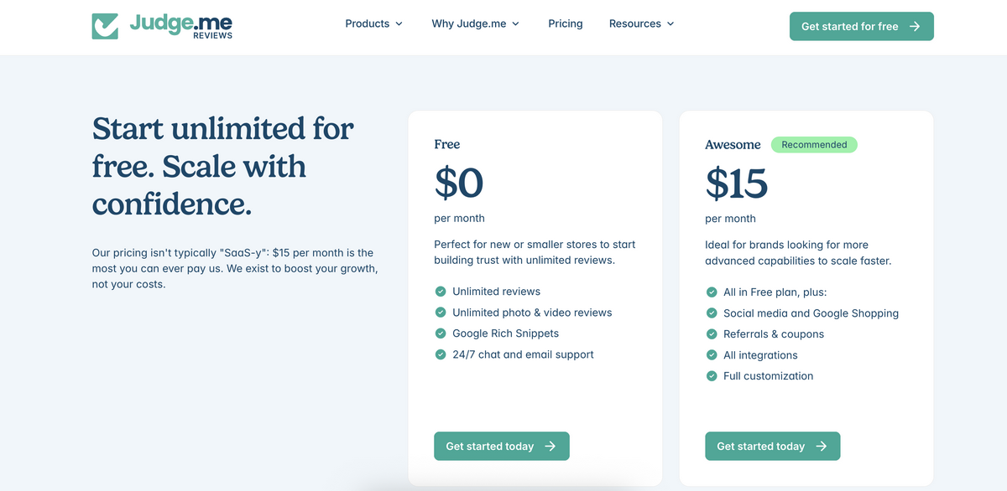Open the Resources dropdown

(x=641, y=23)
